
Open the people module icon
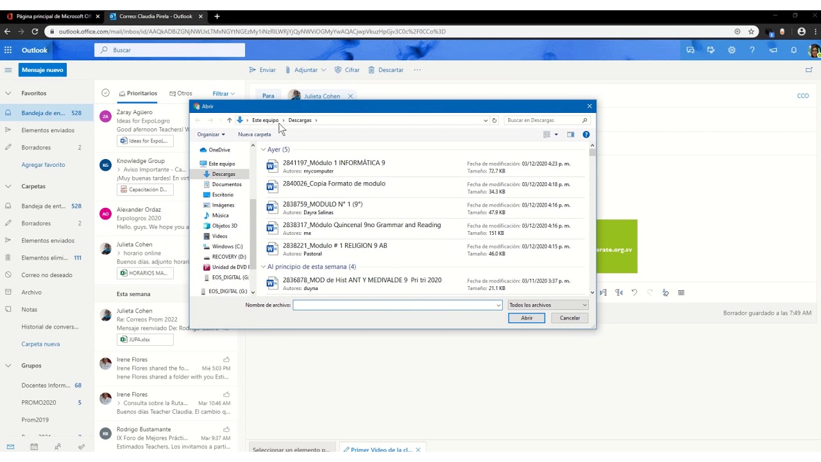click(x=58, y=447)
